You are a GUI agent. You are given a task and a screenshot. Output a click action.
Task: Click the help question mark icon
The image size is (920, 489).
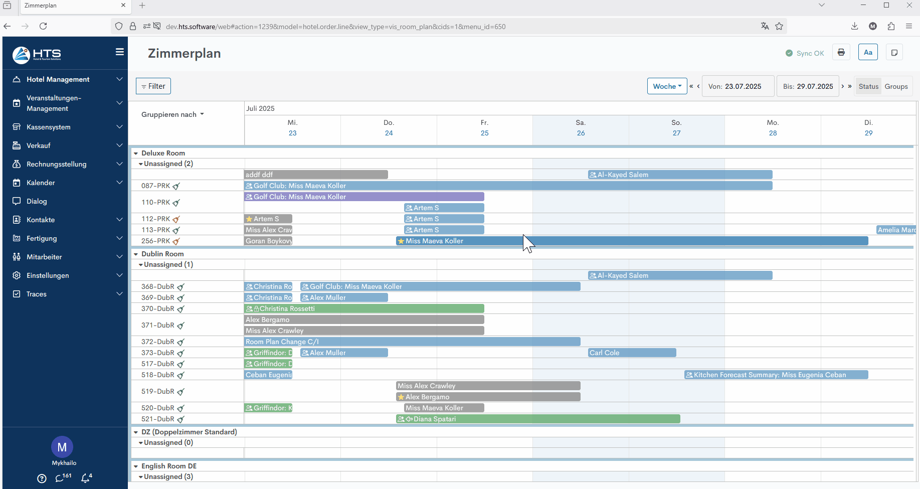pyautogui.click(x=42, y=478)
